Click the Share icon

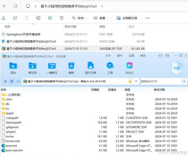(x=50, y=18)
